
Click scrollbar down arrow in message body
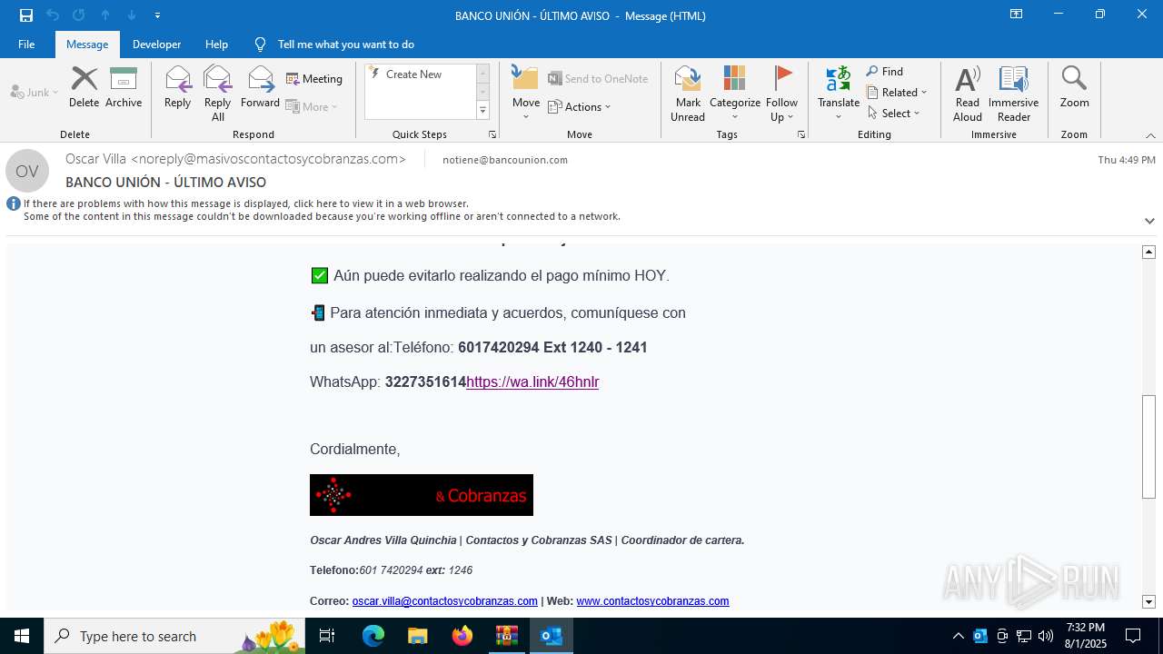tap(1149, 601)
